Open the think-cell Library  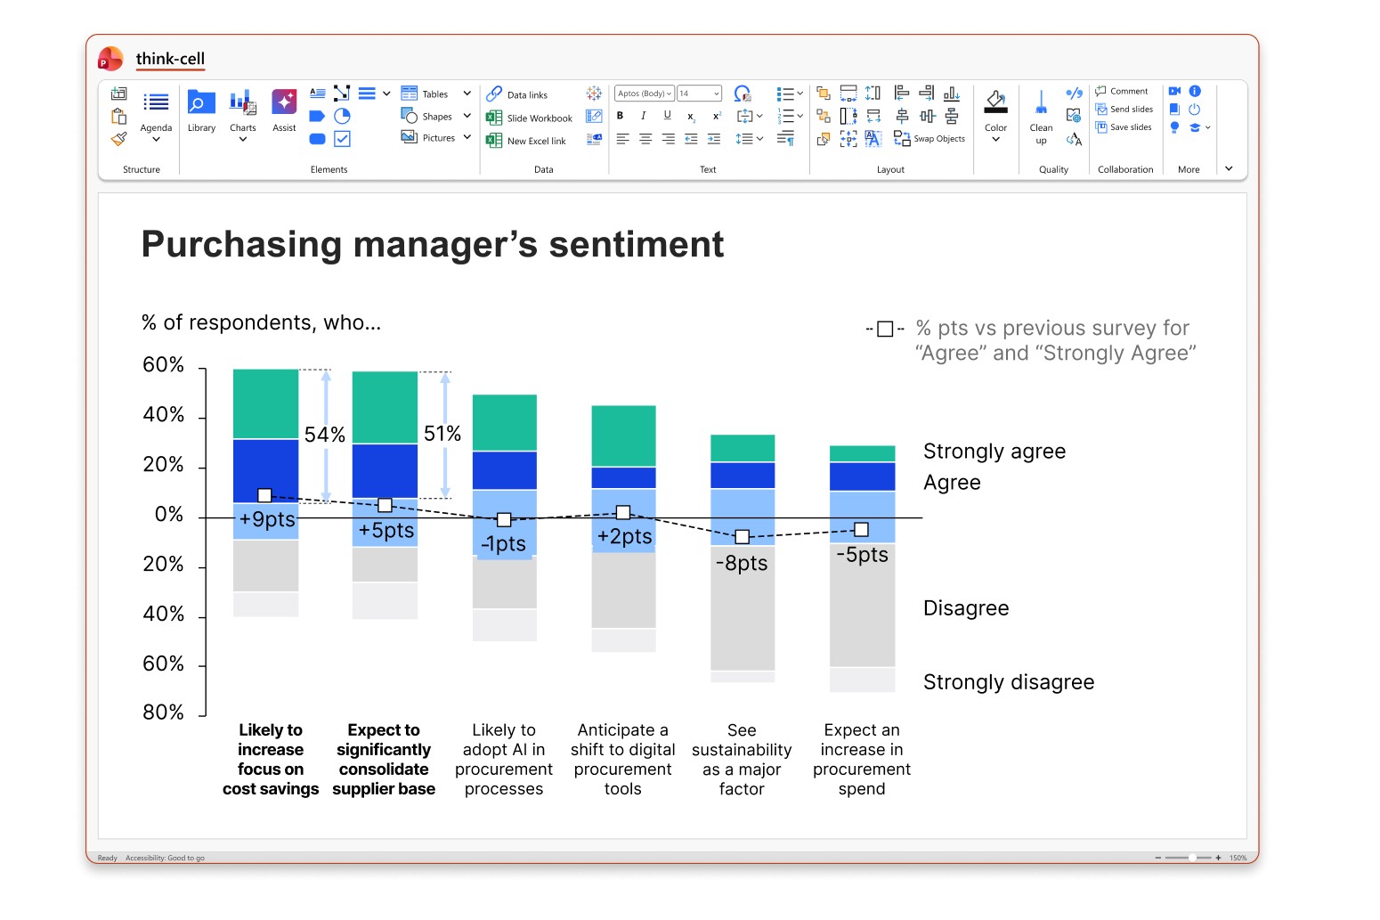coord(201,112)
